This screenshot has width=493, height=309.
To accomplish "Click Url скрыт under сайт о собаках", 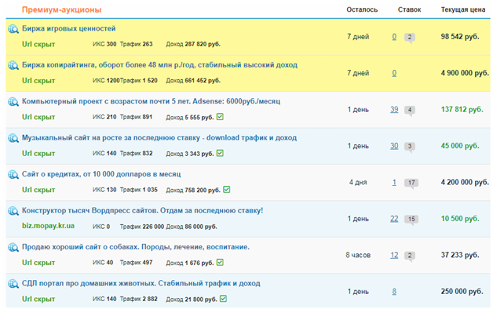I will tap(38, 263).
